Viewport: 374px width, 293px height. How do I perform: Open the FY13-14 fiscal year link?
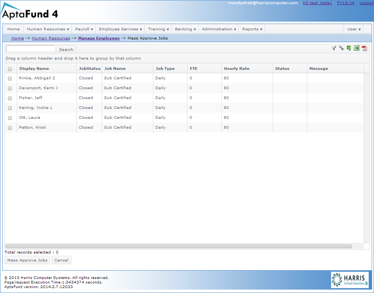pos(346,3)
